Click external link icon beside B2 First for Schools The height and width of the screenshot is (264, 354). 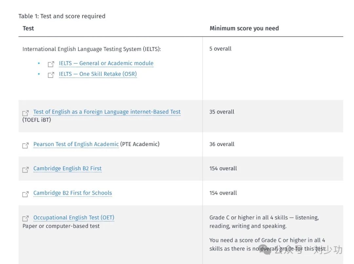(25, 194)
